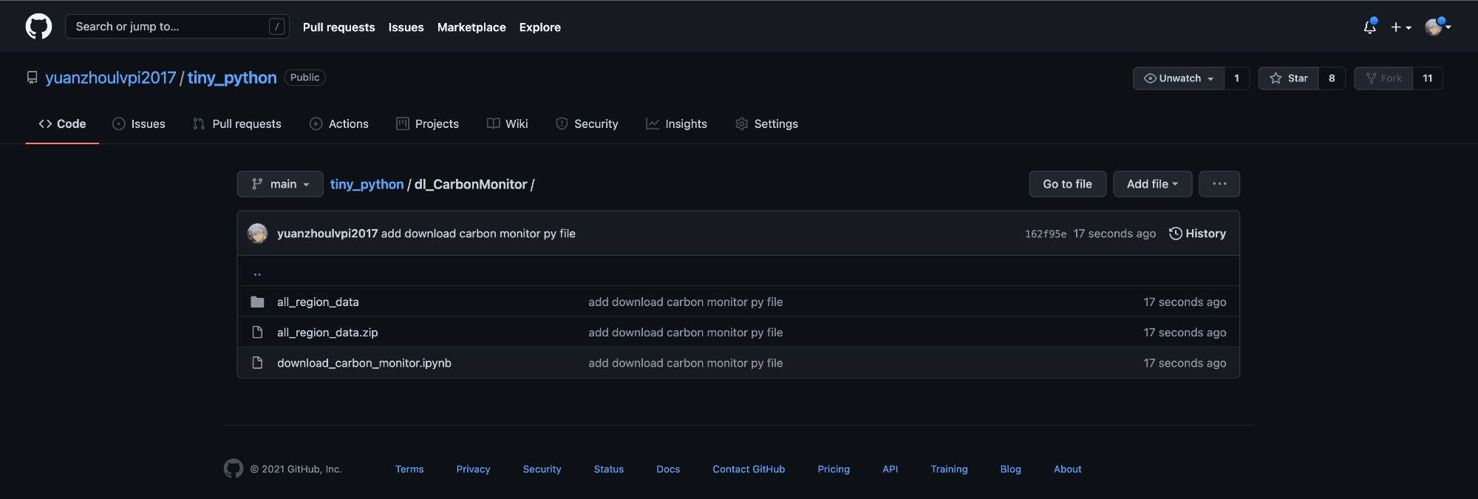Switch to the Insights tab

click(x=676, y=124)
